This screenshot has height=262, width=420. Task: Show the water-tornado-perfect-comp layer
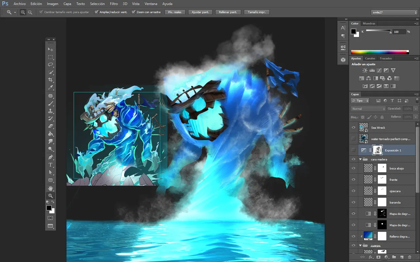[x=353, y=139]
